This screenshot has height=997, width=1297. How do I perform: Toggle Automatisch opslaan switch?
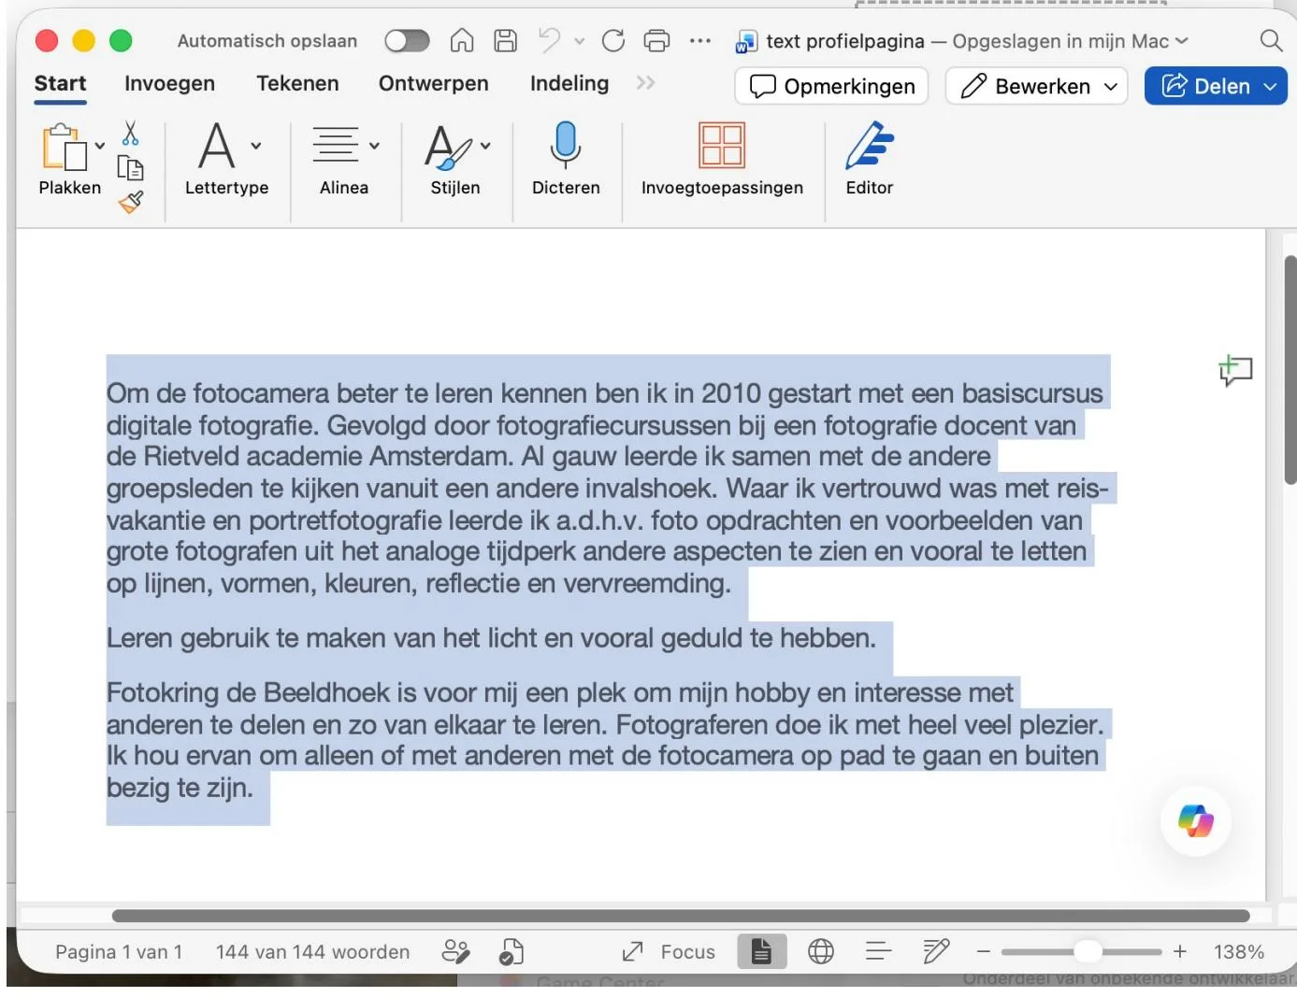pos(407,41)
